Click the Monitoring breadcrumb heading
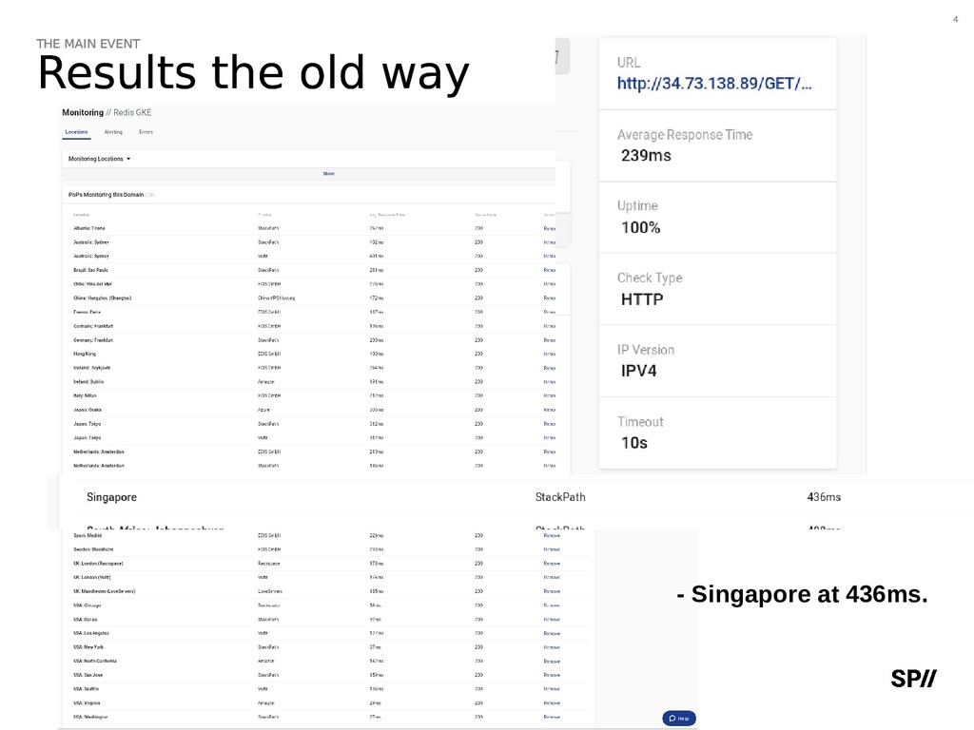Screen dimensions: 974x730 coord(83,112)
